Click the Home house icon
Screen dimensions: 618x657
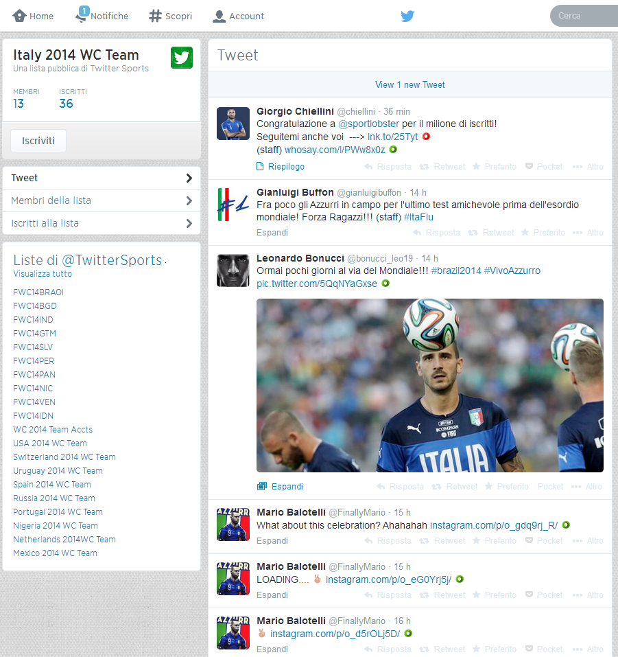click(19, 16)
